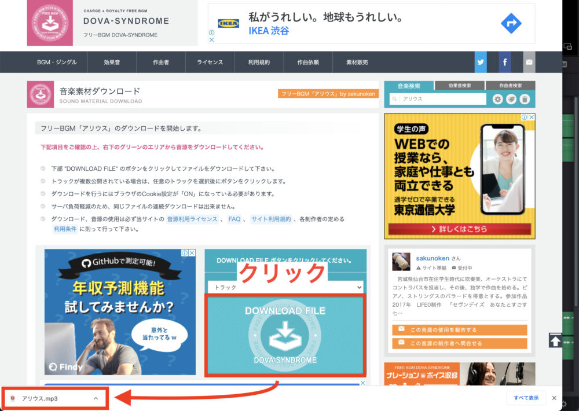Open the BGM・ジングル menu
The width and height of the screenshot is (579, 411).
tap(57, 62)
